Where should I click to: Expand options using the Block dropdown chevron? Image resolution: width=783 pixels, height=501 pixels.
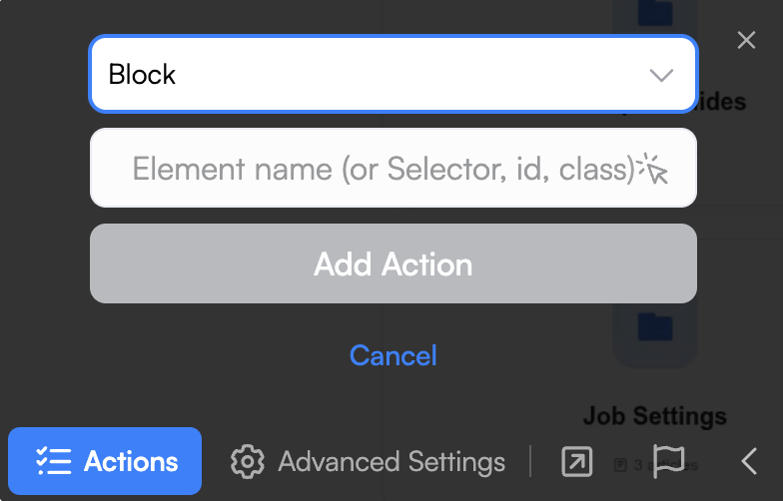(661, 76)
